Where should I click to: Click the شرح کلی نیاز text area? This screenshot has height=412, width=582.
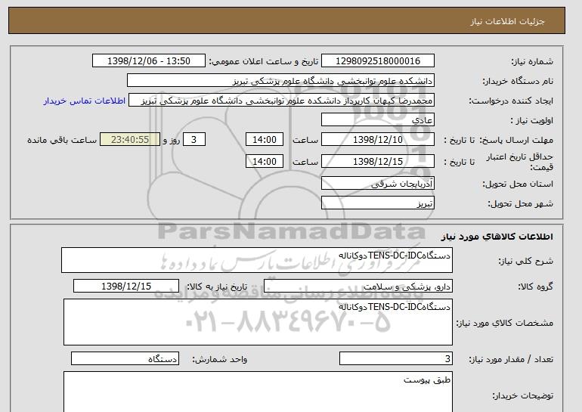pyautogui.click(x=257, y=261)
